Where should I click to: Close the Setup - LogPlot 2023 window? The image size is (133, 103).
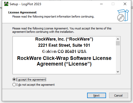click(x=125, y=4)
